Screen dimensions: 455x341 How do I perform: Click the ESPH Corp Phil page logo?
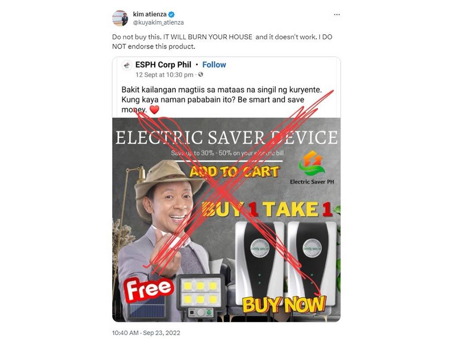[x=127, y=66]
